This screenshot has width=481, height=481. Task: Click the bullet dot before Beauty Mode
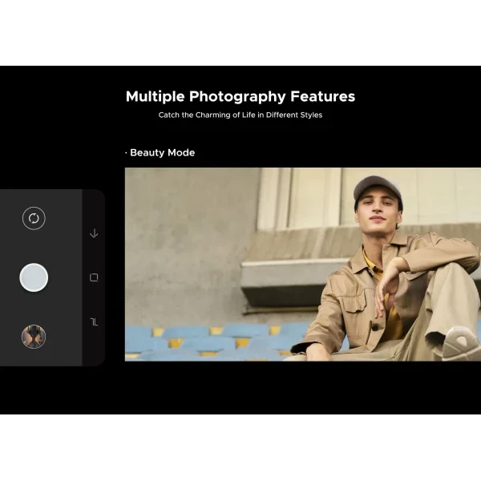click(126, 152)
